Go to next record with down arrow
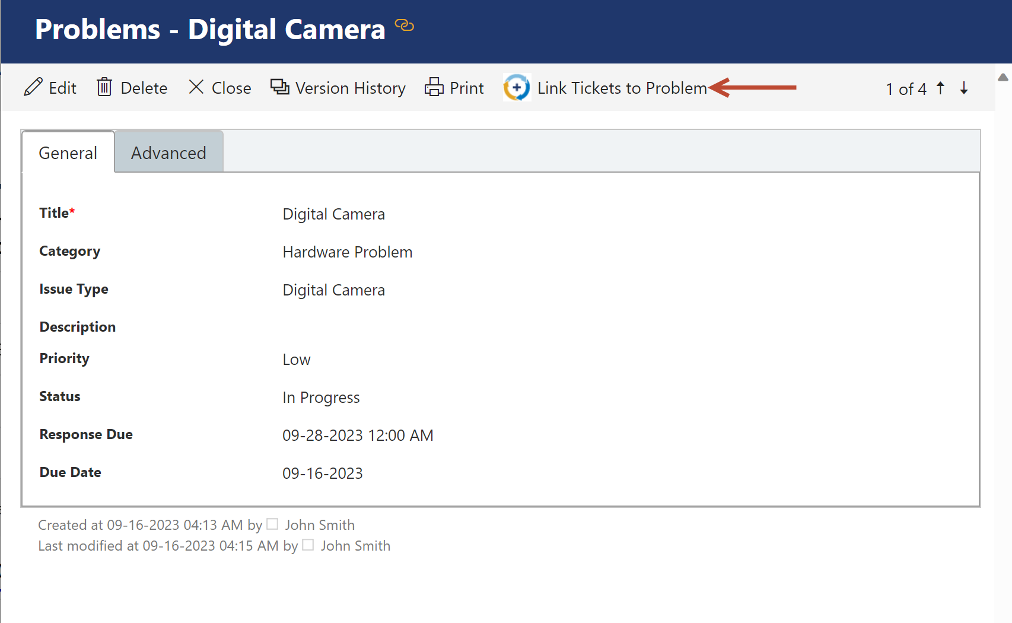 coord(964,88)
